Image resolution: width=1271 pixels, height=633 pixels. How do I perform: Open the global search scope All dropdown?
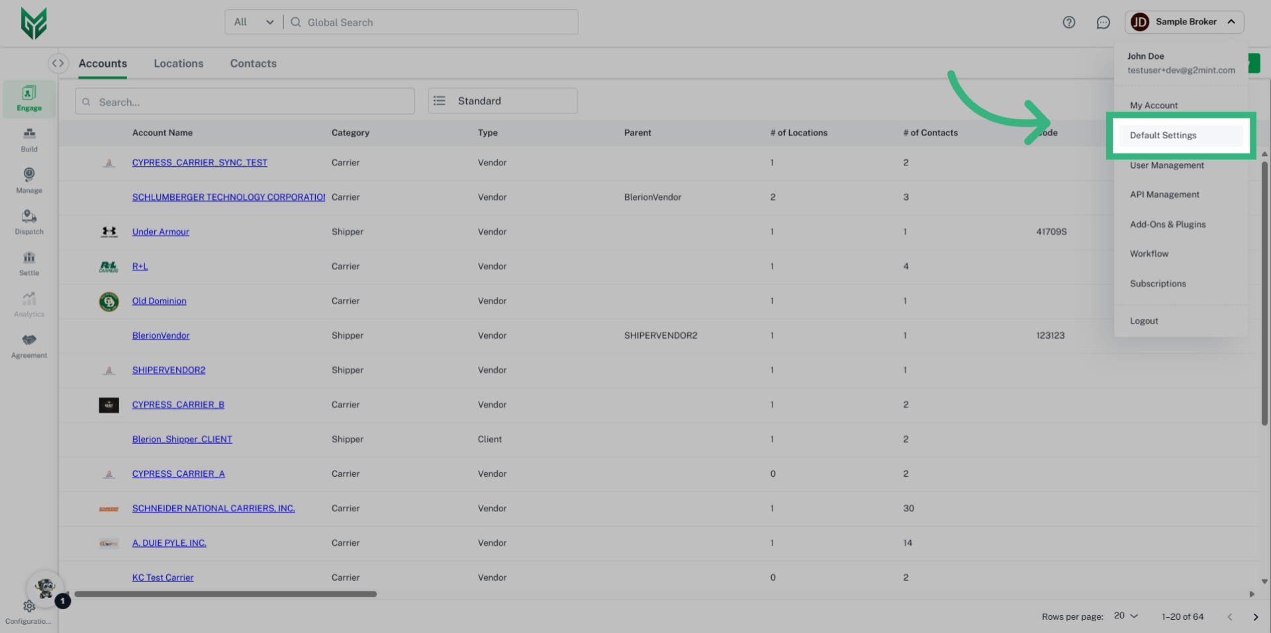(x=254, y=22)
